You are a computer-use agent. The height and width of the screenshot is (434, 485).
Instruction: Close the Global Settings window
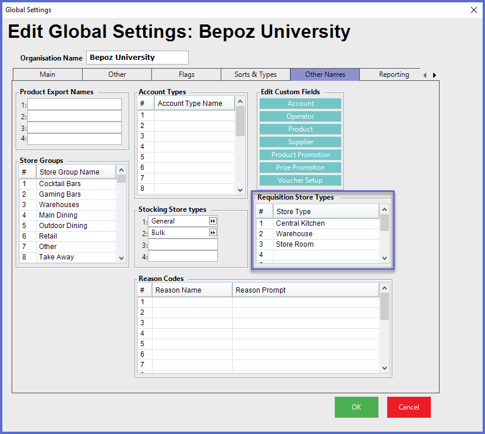pos(473,9)
